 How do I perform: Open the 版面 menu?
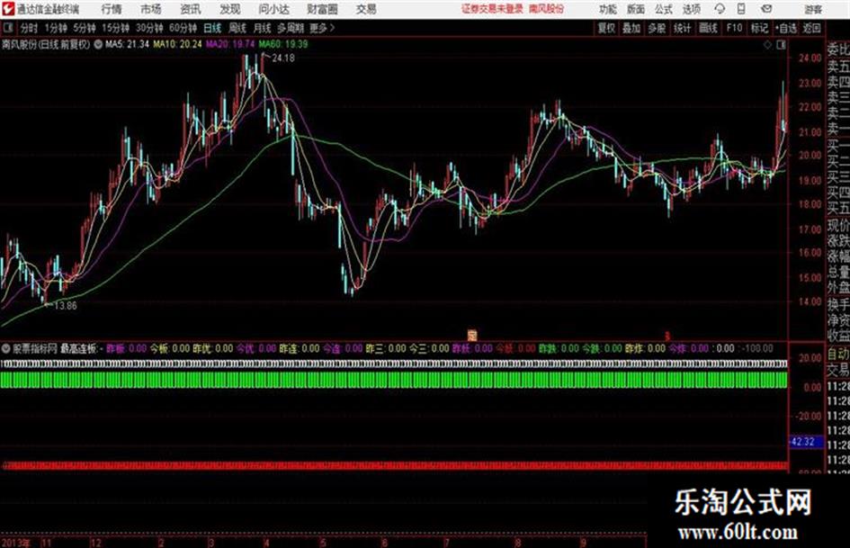tap(636, 9)
